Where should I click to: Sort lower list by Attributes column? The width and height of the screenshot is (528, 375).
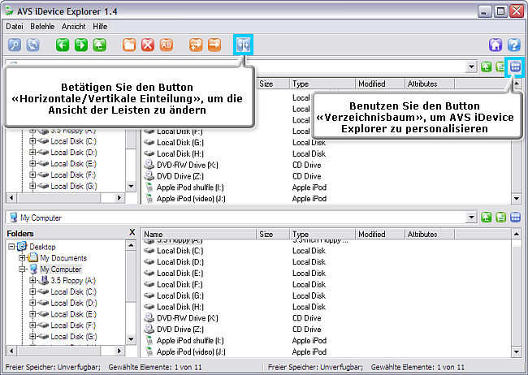[430, 234]
